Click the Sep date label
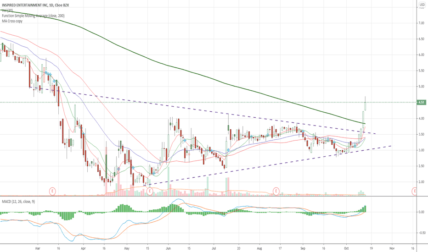 pos(303,248)
